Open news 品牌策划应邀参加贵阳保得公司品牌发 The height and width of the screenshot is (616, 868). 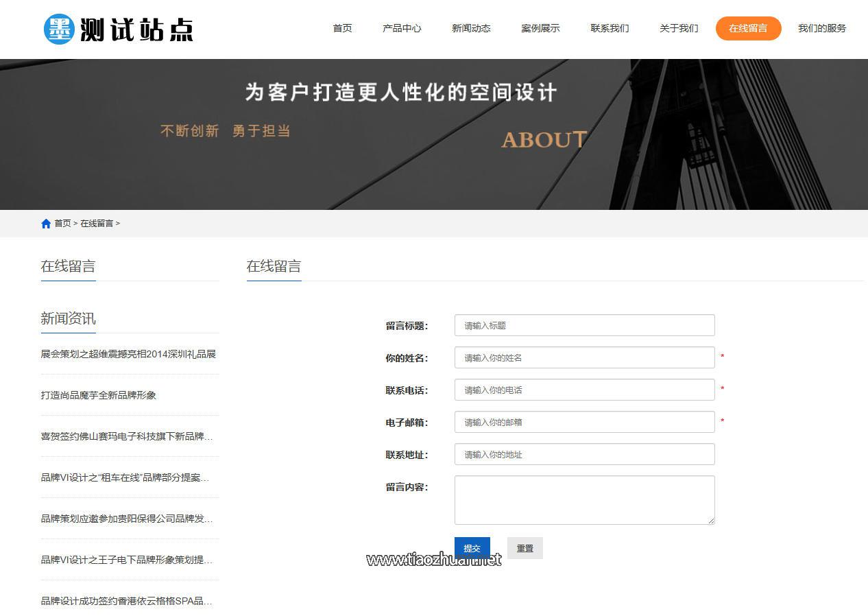pyautogui.click(x=127, y=519)
